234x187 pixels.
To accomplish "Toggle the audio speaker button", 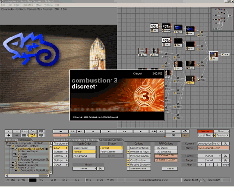I will 185,135.
